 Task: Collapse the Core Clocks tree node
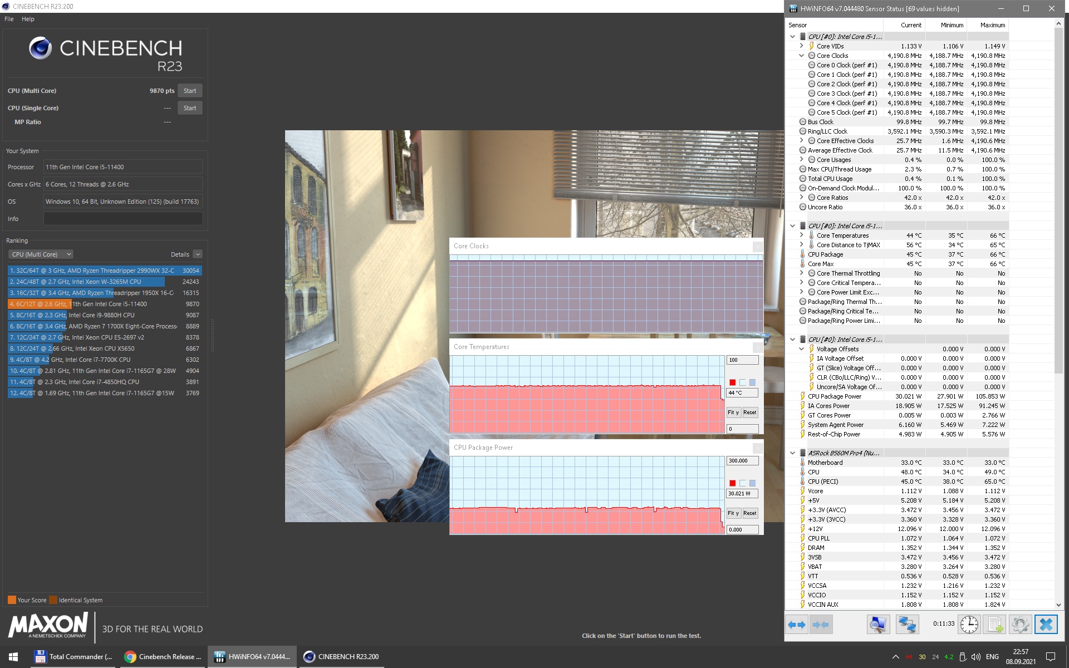pos(801,56)
